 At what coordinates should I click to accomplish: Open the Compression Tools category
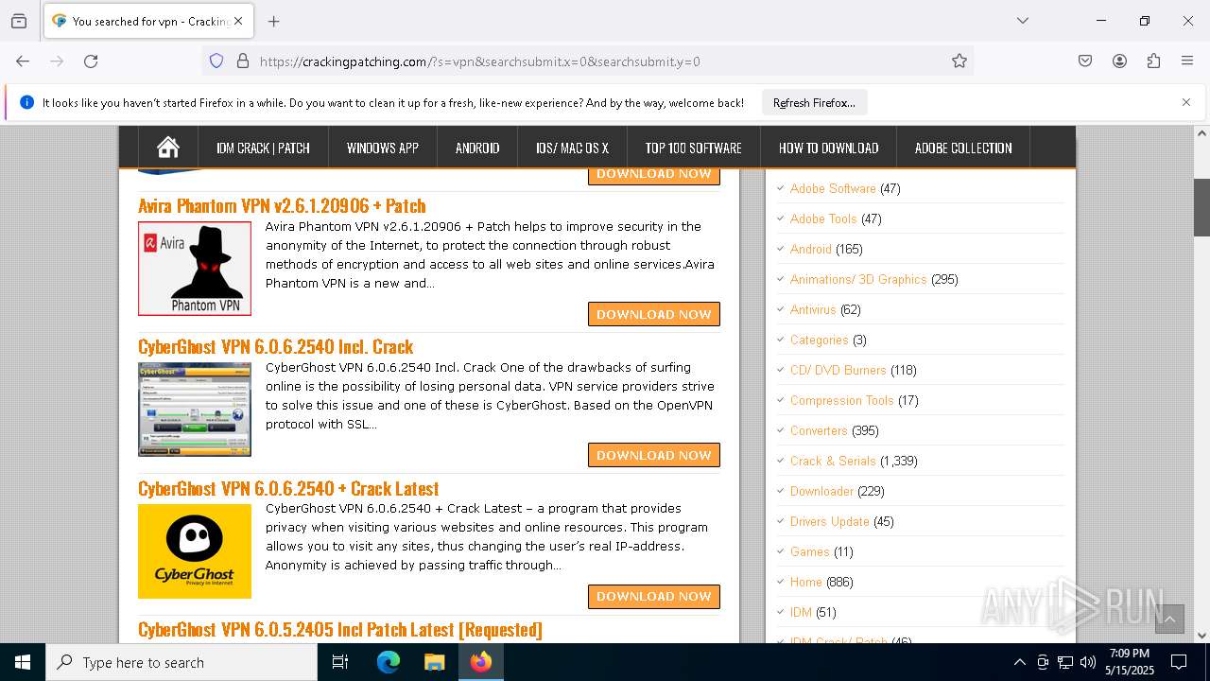point(842,400)
